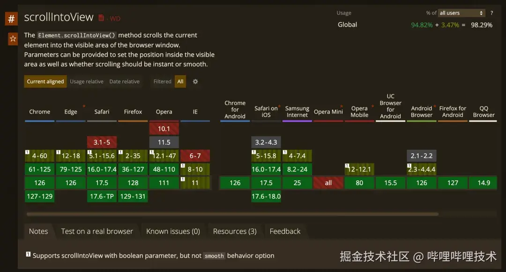
Task: Click the usage help question mark
Action: pyautogui.click(x=491, y=13)
